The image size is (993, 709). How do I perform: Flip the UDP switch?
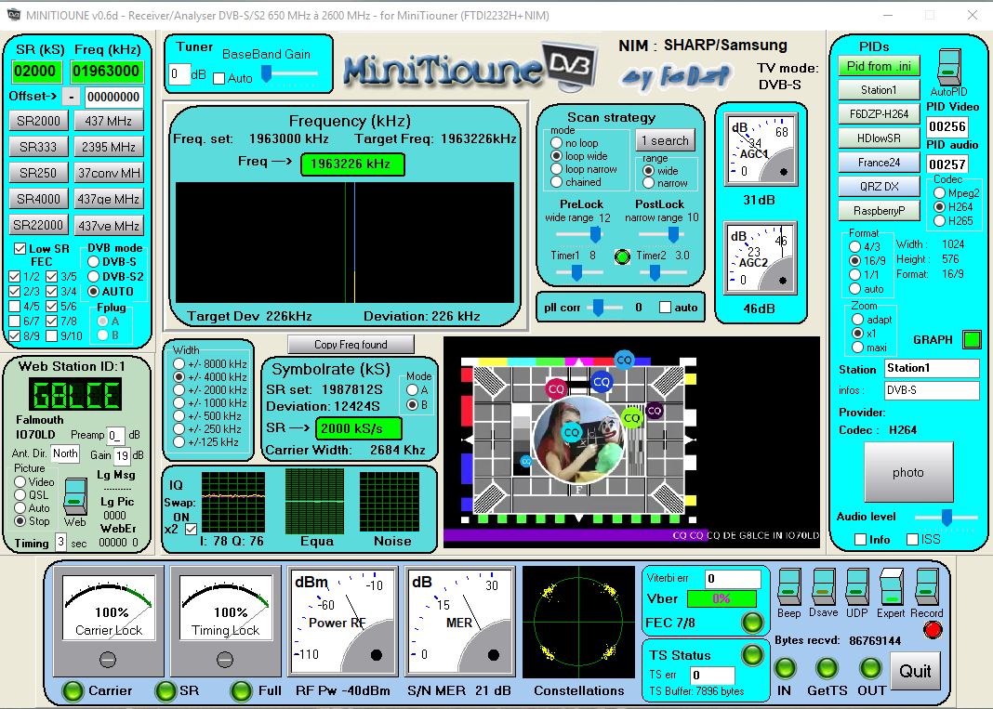point(856,587)
